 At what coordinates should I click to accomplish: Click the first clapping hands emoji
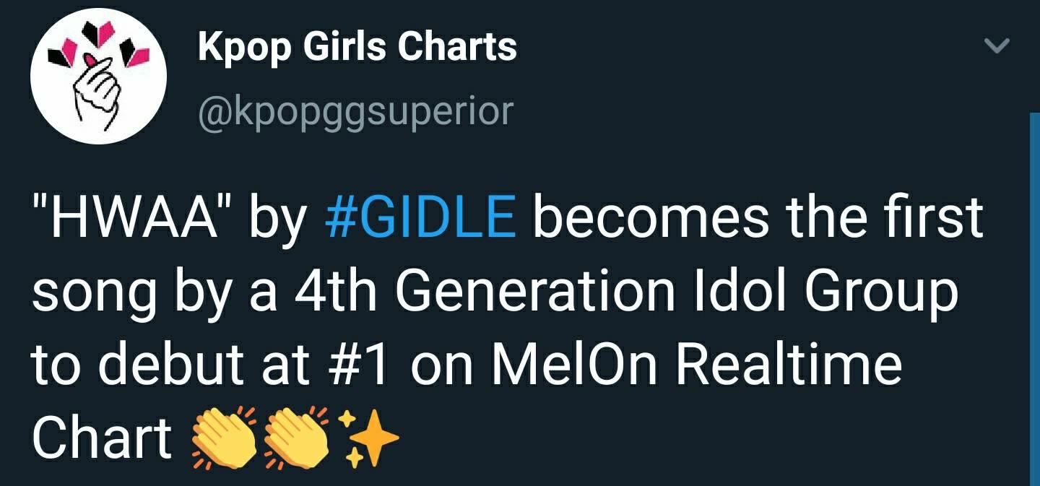click(223, 438)
